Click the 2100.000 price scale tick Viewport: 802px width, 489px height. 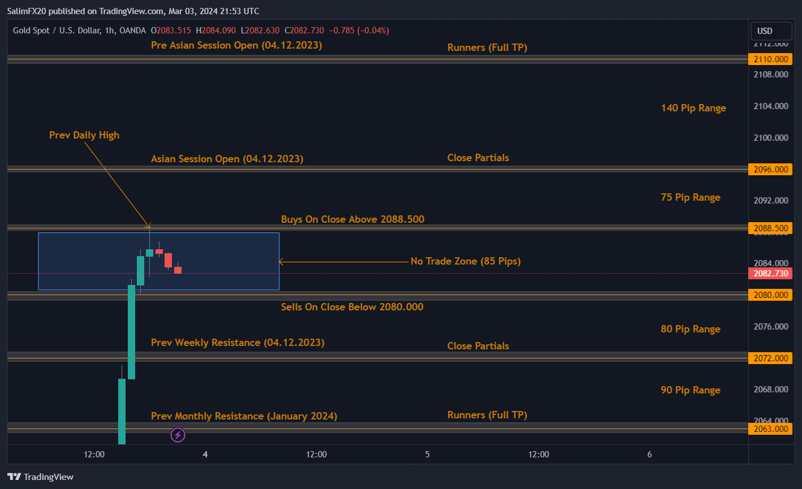(x=770, y=138)
